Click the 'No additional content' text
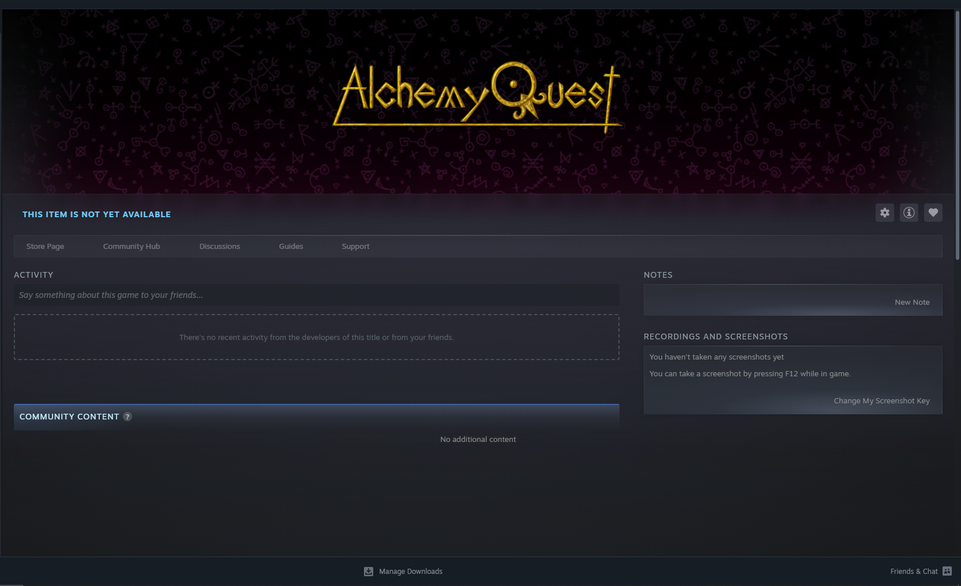The height and width of the screenshot is (586, 961). (478, 439)
